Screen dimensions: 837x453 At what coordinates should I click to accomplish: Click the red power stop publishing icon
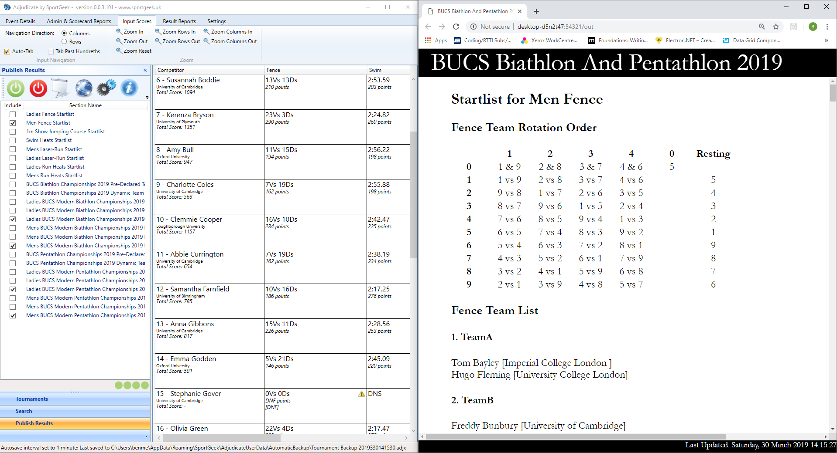pyautogui.click(x=38, y=88)
